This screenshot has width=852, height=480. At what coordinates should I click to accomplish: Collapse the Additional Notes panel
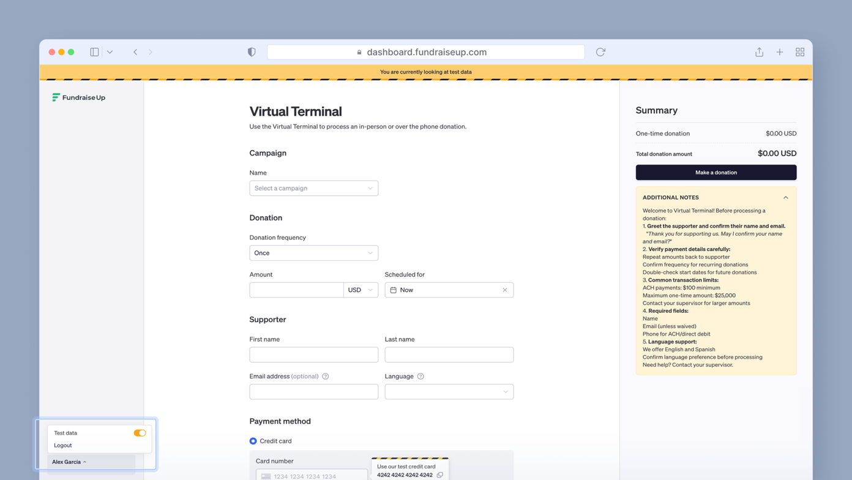(x=786, y=197)
